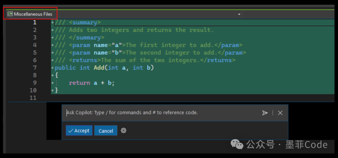
Task: Focus the Ask Copilot input field
Action: tap(156, 113)
